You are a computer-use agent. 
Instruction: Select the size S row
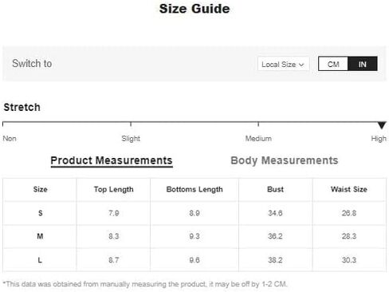pos(194,213)
